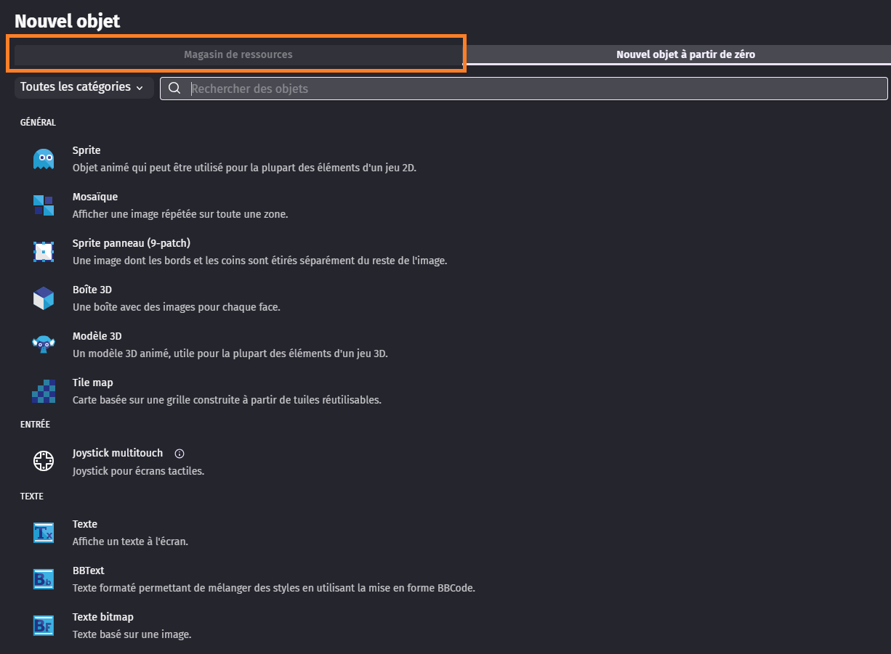Screen dimensions: 891x654
Task: Click the search magnifier icon
Action: point(174,89)
